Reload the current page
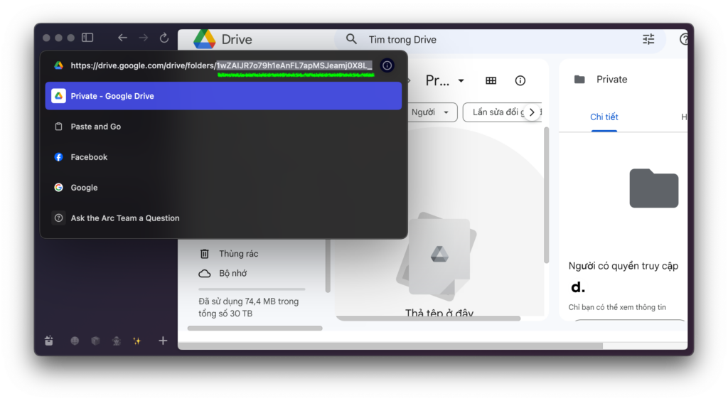Image resolution: width=728 pixels, height=401 pixels. 164,38
